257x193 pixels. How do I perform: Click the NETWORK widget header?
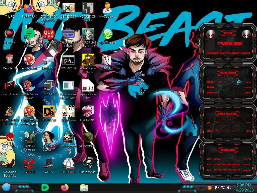click(228, 113)
